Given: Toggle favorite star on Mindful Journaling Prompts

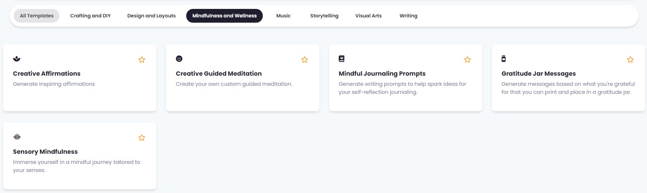Looking at the screenshot, I should click(467, 59).
